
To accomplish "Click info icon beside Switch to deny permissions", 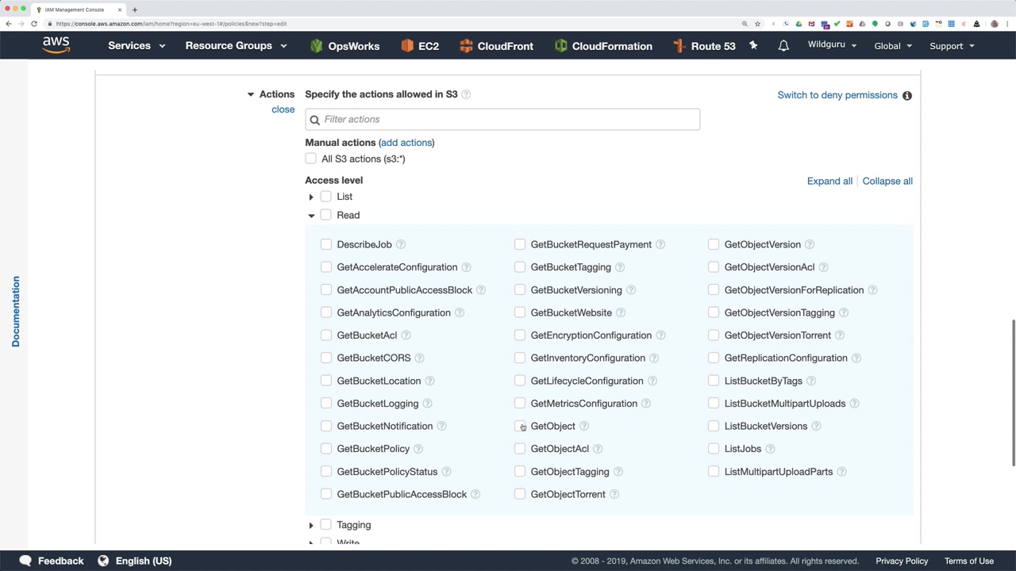I will [907, 95].
